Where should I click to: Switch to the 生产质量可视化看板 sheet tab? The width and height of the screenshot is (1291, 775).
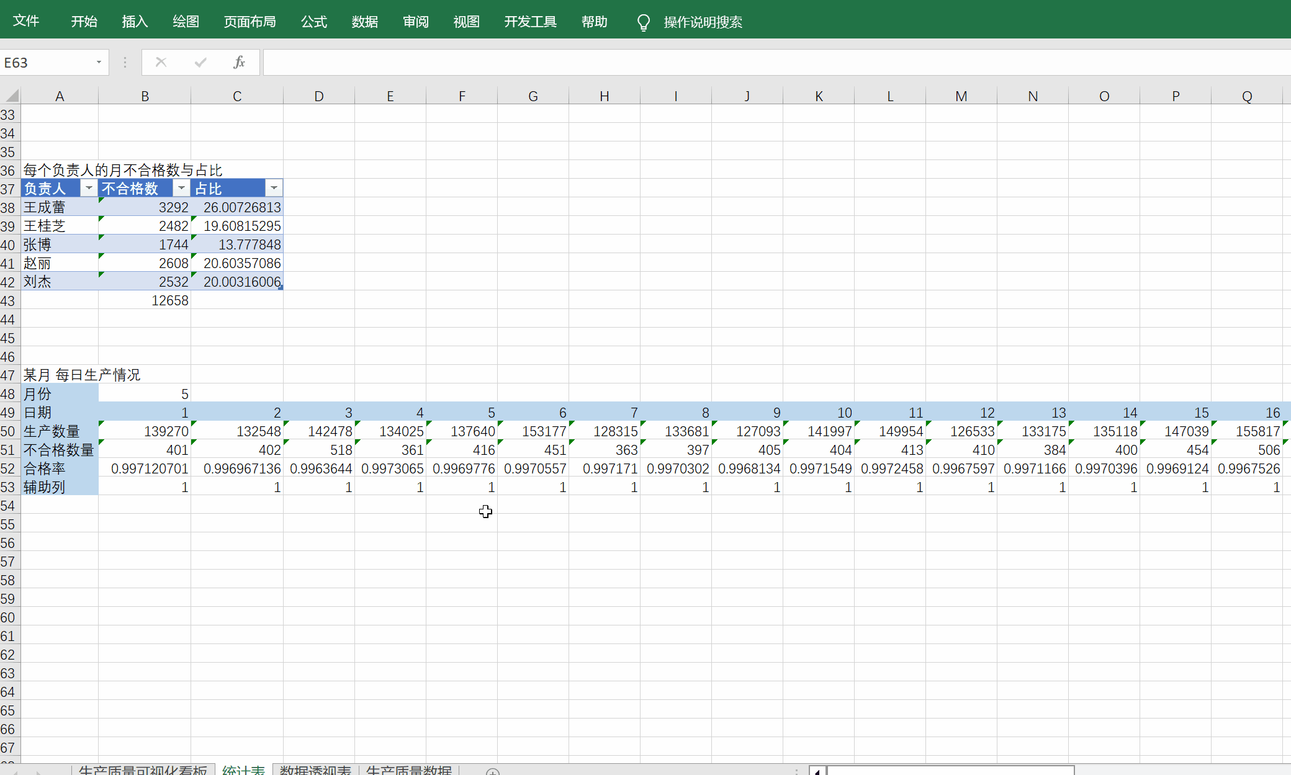click(x=143, y=770)
